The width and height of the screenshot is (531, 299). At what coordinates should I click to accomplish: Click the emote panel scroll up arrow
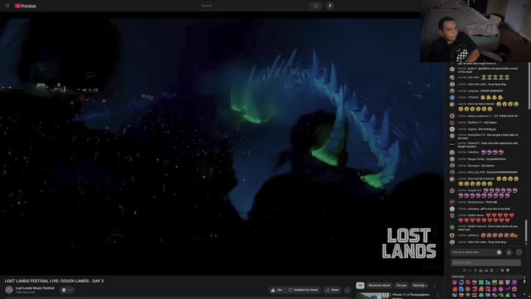[524, 277]
